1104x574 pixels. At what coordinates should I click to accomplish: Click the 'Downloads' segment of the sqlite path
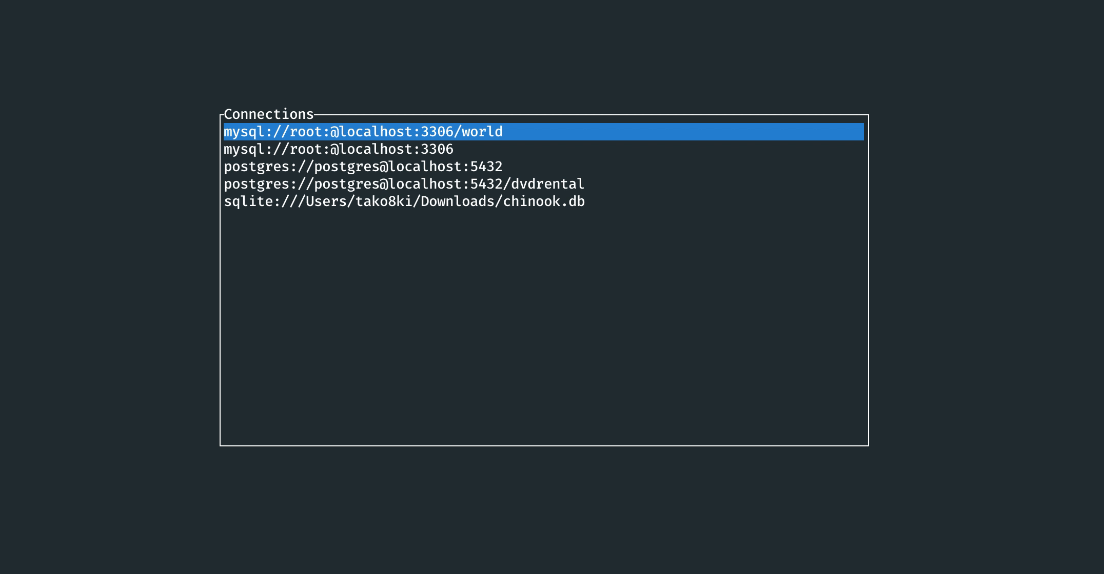point(458,202)
